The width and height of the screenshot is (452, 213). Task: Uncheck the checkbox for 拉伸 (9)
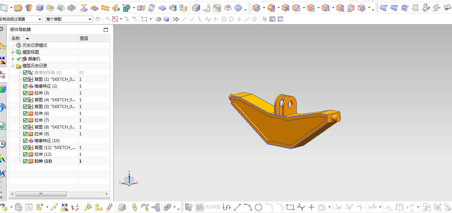point(25,134)
